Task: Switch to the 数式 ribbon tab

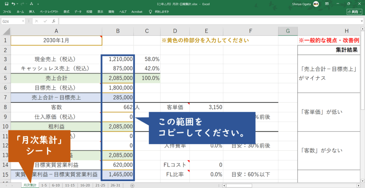Action: (x=66, y=12)
